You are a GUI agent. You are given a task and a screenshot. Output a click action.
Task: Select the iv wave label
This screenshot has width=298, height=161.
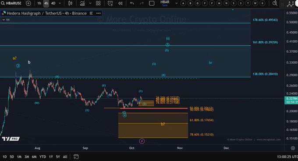click(x=210, y=63)
